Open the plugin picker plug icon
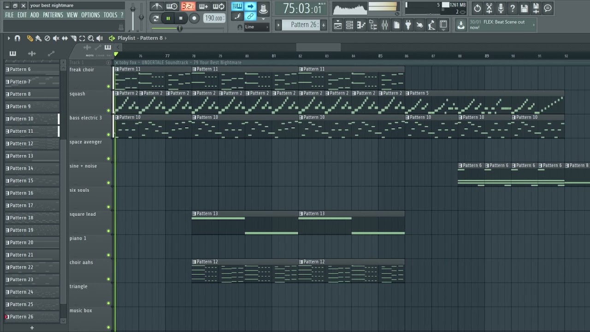Screen dimensions: 590x332 (408, 25)
